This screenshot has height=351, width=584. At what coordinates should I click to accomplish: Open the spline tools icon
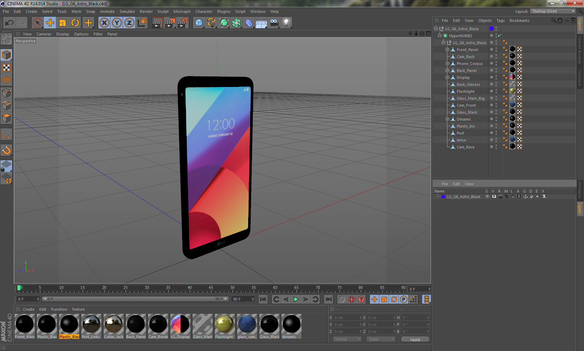point(211,23)
